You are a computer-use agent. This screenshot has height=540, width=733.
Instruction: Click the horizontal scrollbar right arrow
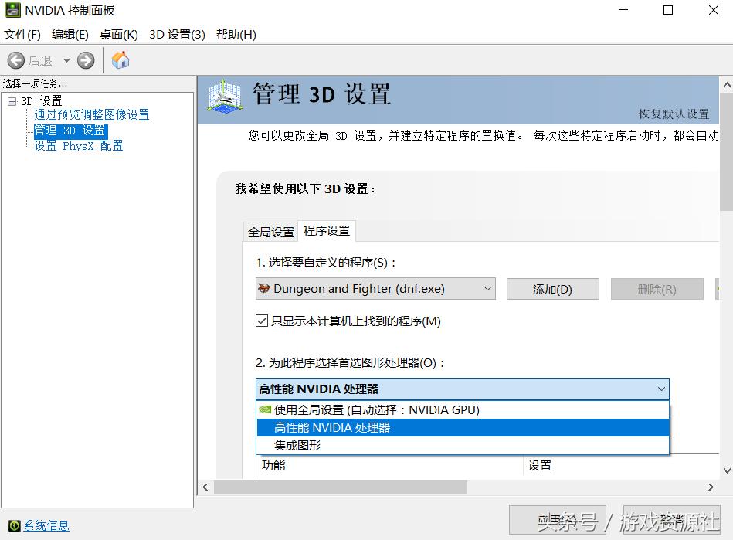(x=712, y=487)
